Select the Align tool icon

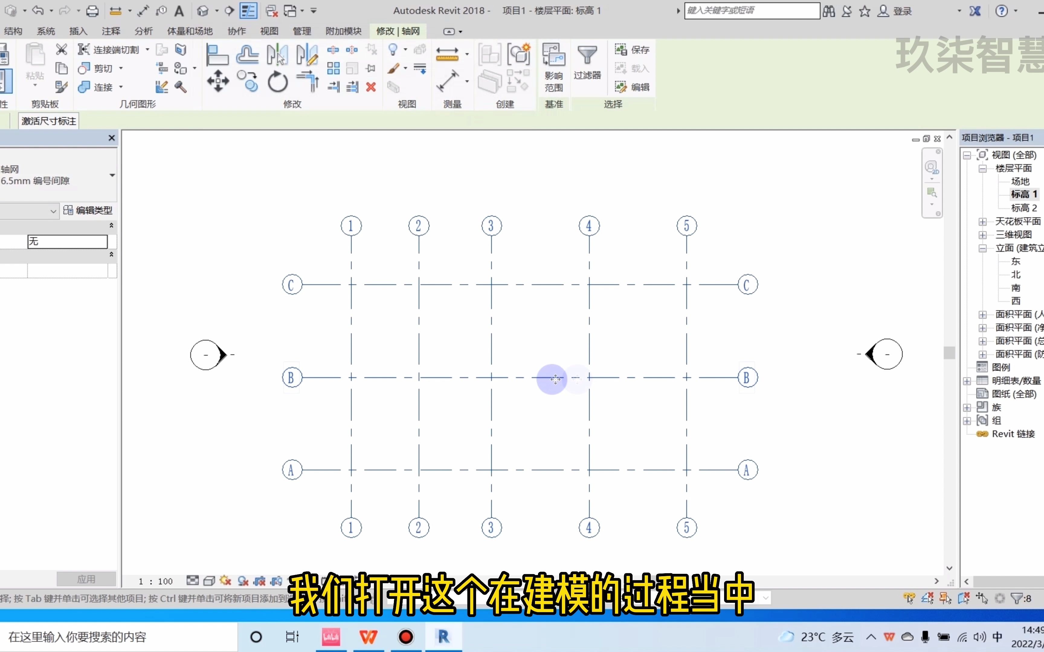pyautogui.click(x=217, y=54)
